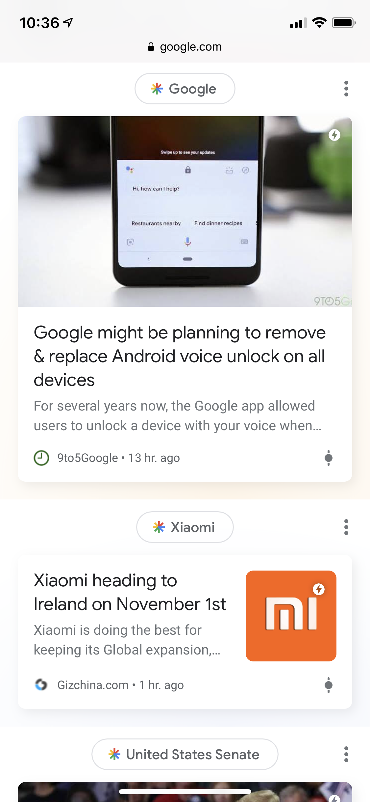
Task: Tap the AMP lightning icon on Xiaomi logo
Action: coord(318,589)
